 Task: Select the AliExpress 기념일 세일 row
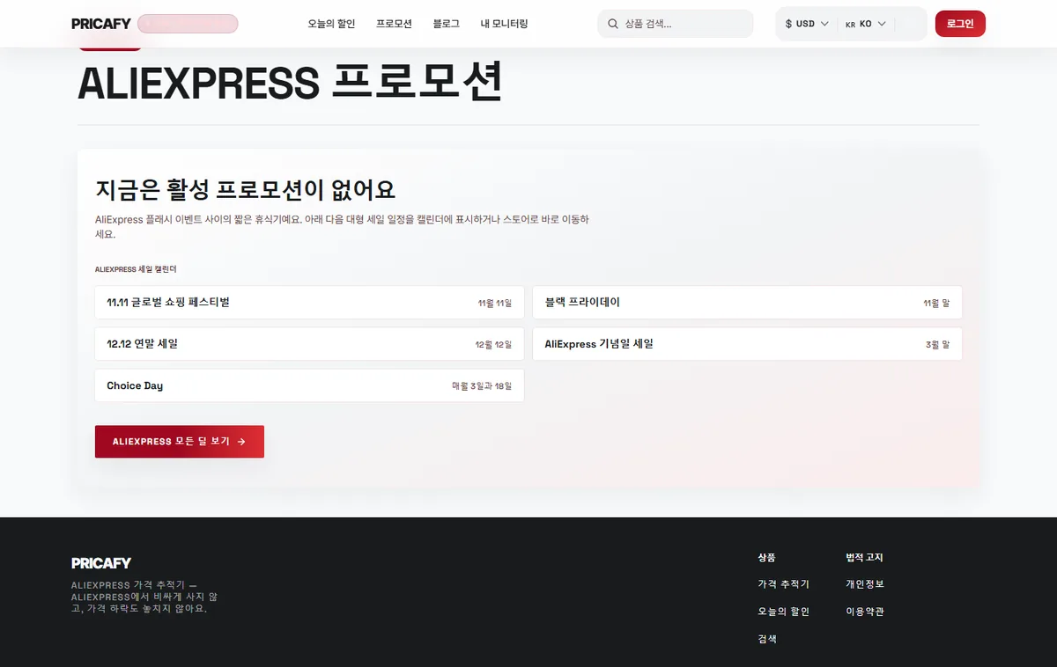[747, 344]
